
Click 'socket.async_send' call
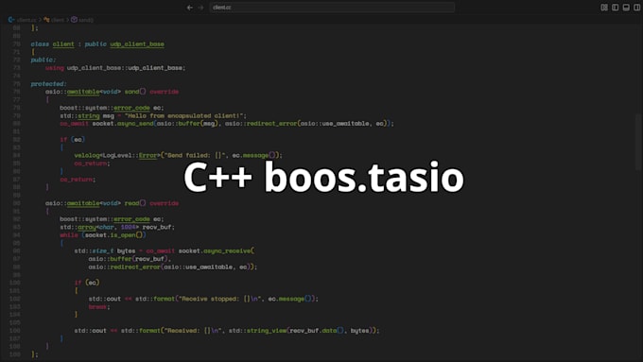(x=123, y=124)
